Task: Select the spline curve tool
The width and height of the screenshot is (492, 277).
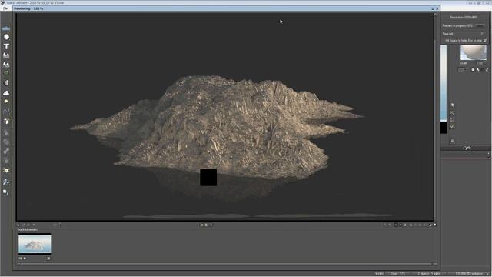Action: point(6,111)
